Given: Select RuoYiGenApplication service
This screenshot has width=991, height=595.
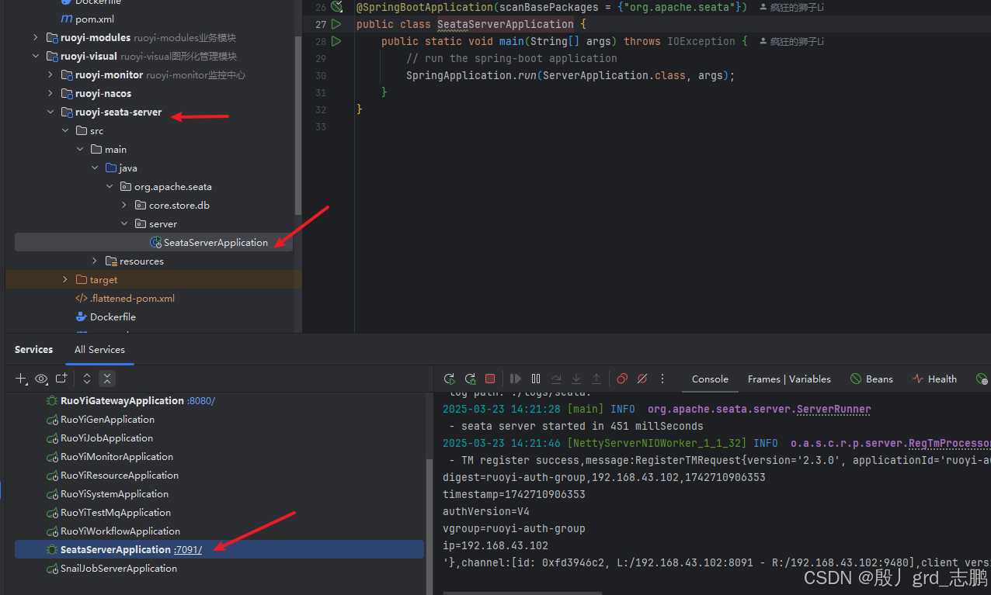Looking at the screenshot, I should coord(107,419).
